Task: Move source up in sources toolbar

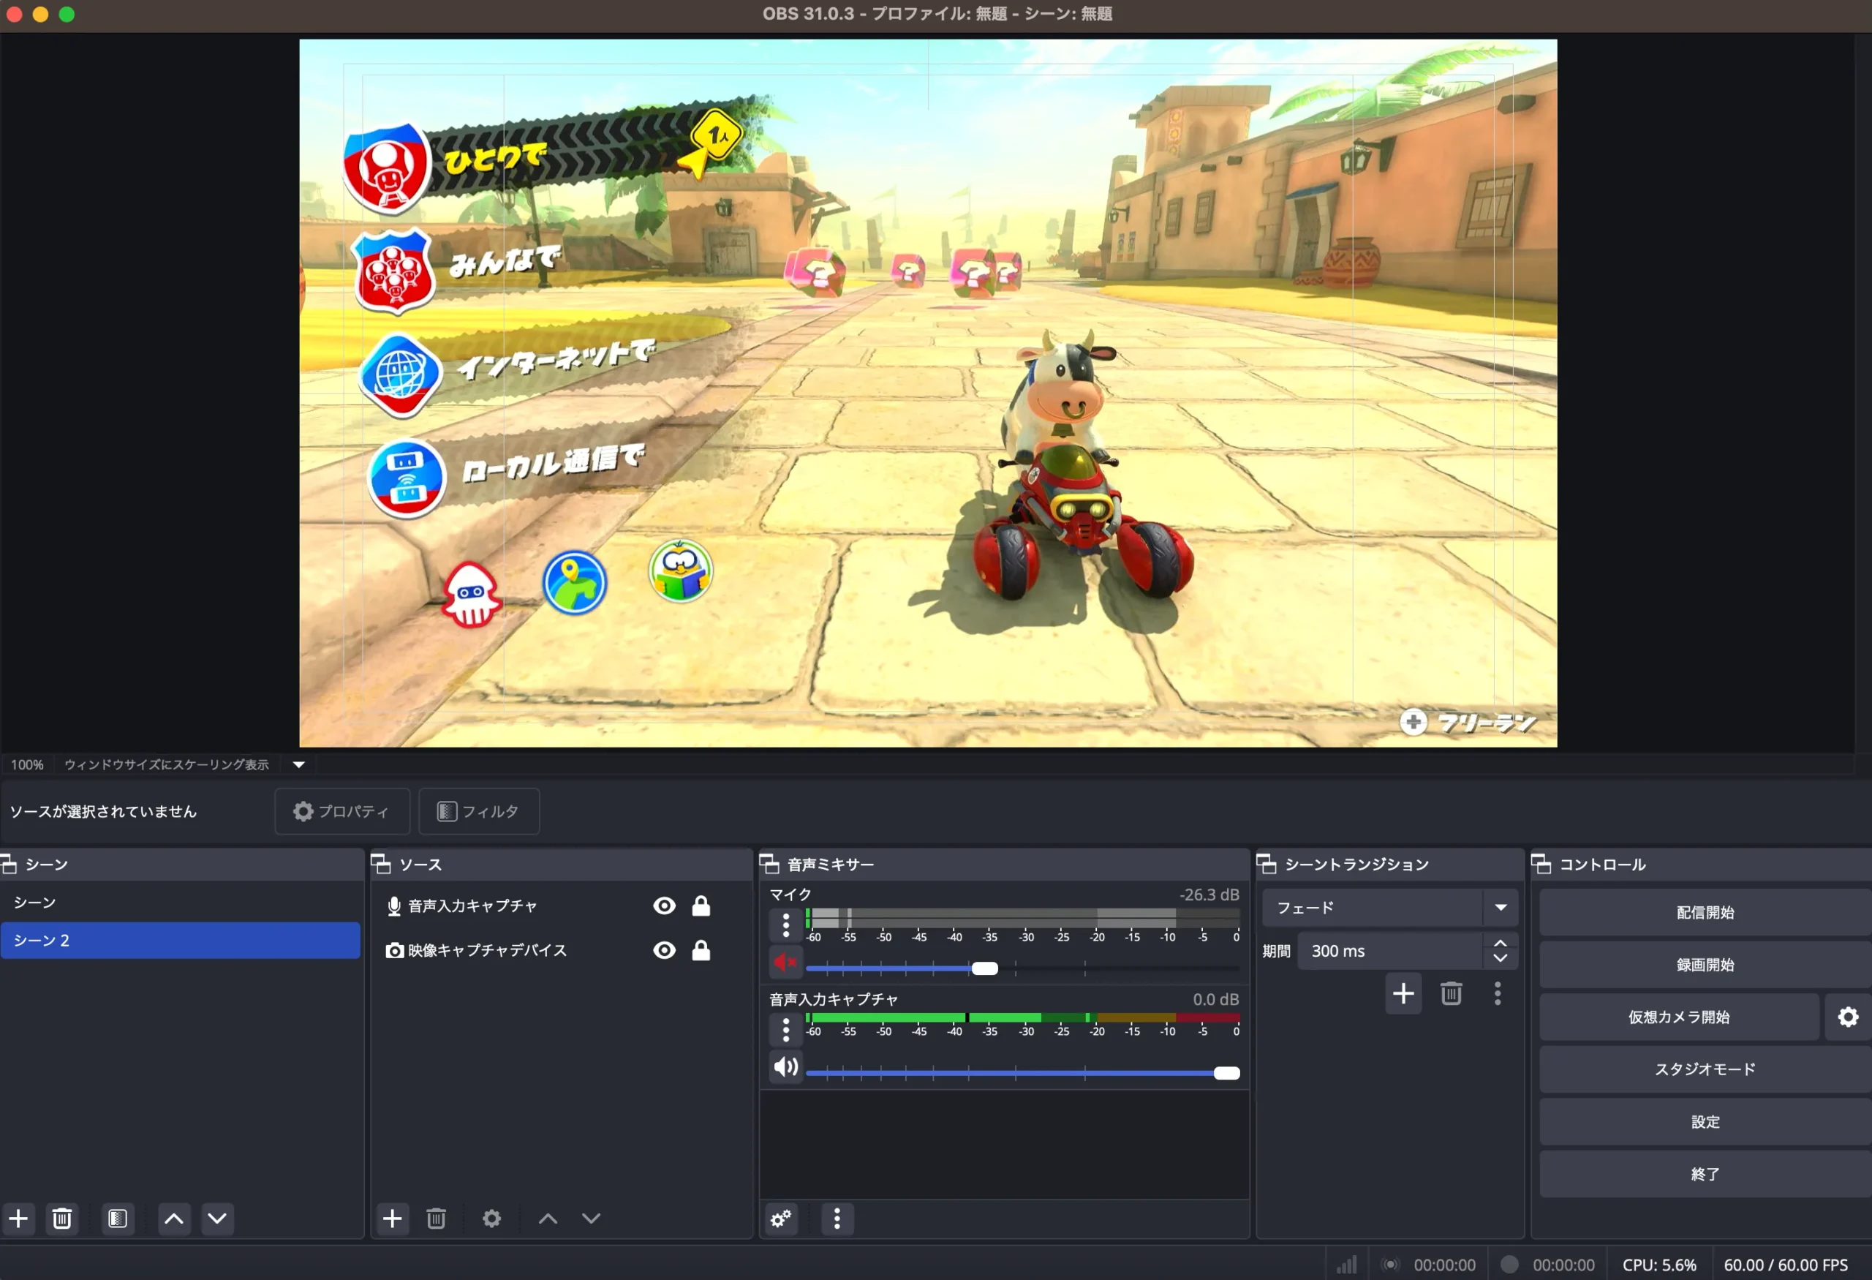Action: 548,1218
